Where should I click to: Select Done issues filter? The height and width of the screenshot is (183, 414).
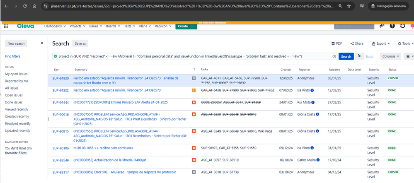(14, 102)
